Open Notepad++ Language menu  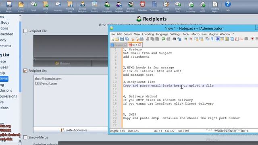[x=162, y=34]
